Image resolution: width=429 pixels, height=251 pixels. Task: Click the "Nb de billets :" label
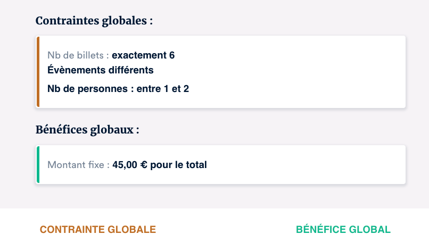[78, 55]
